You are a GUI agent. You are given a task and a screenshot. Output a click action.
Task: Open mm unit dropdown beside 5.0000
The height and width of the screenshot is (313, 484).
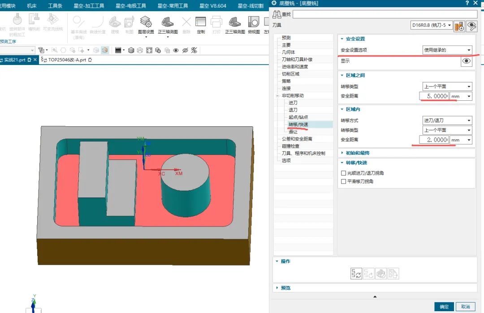pos(461,96)
